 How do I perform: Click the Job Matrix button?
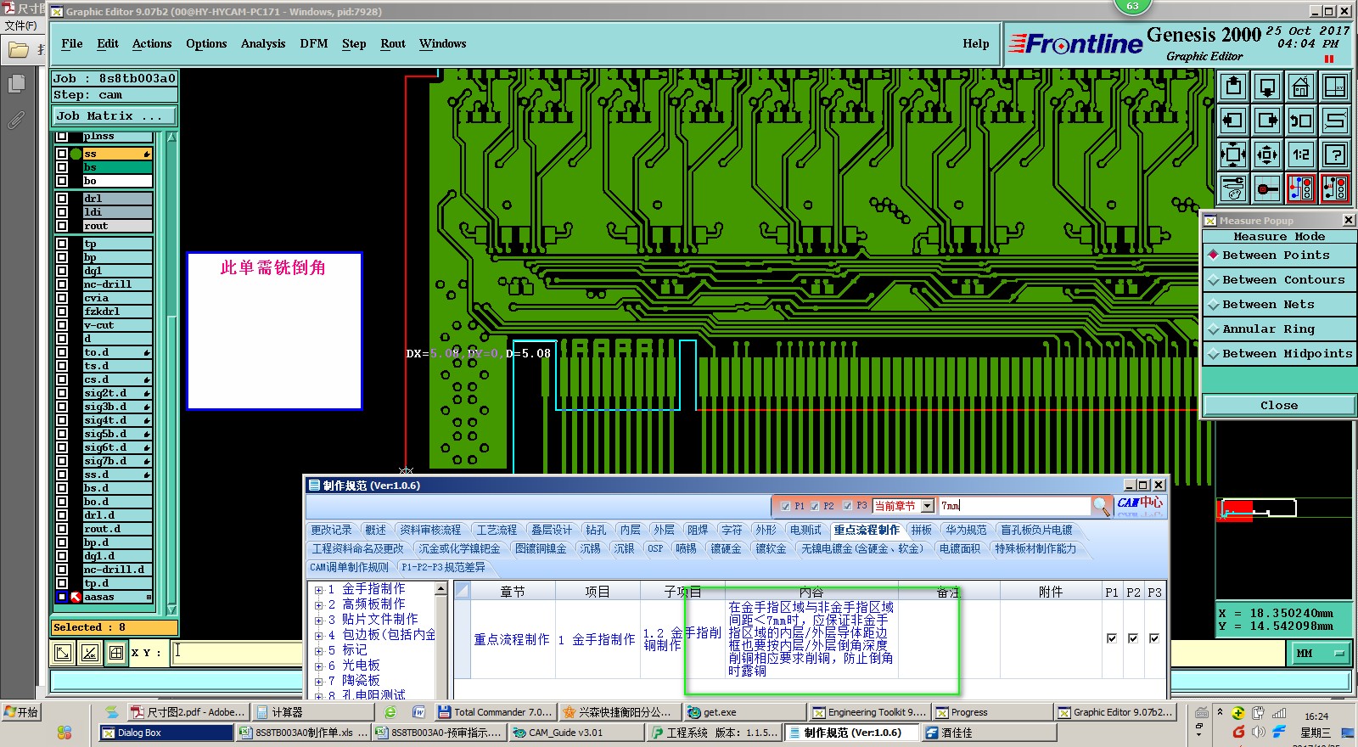pos(114,116)
